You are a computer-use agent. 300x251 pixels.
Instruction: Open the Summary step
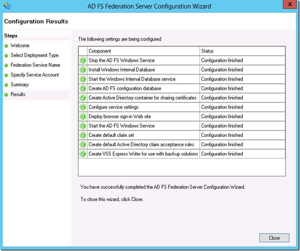(19, 85)
